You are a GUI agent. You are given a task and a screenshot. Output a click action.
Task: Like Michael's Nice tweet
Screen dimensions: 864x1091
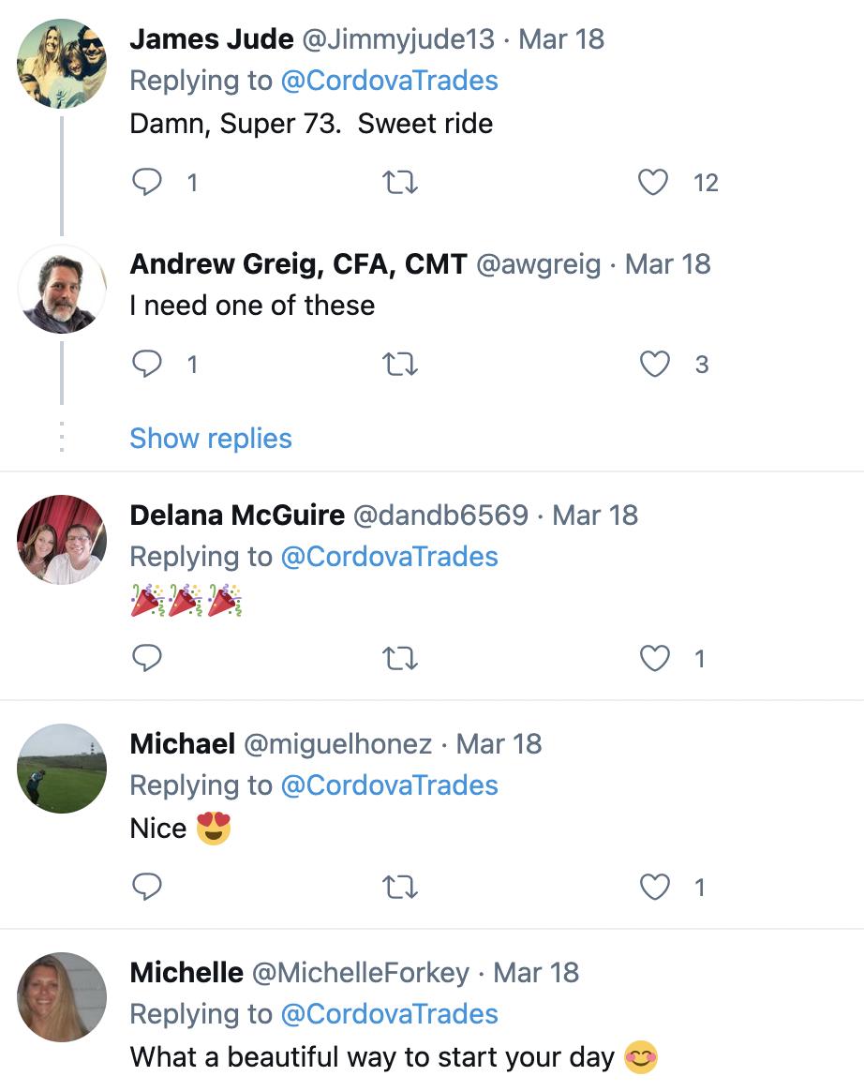click(x=653, y=887)
